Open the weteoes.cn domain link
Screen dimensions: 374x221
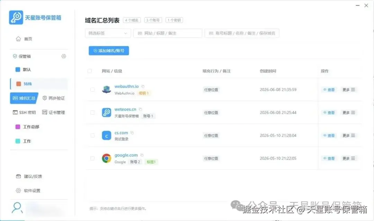point(125,109)
